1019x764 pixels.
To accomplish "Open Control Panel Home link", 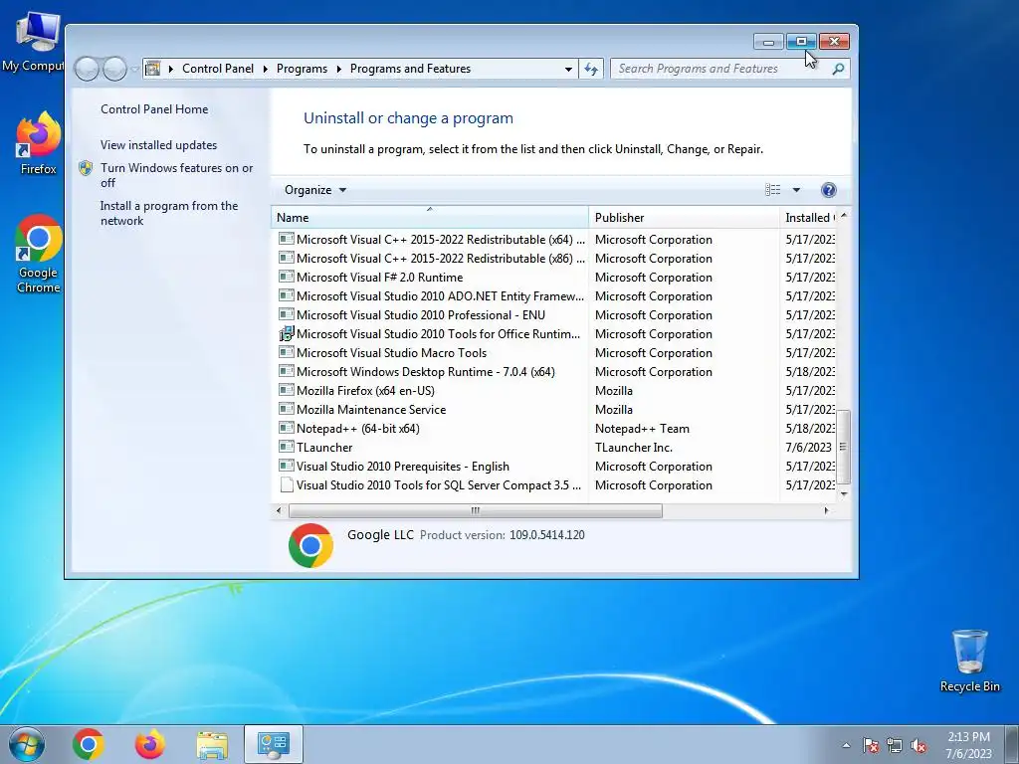I will (154, 109).
